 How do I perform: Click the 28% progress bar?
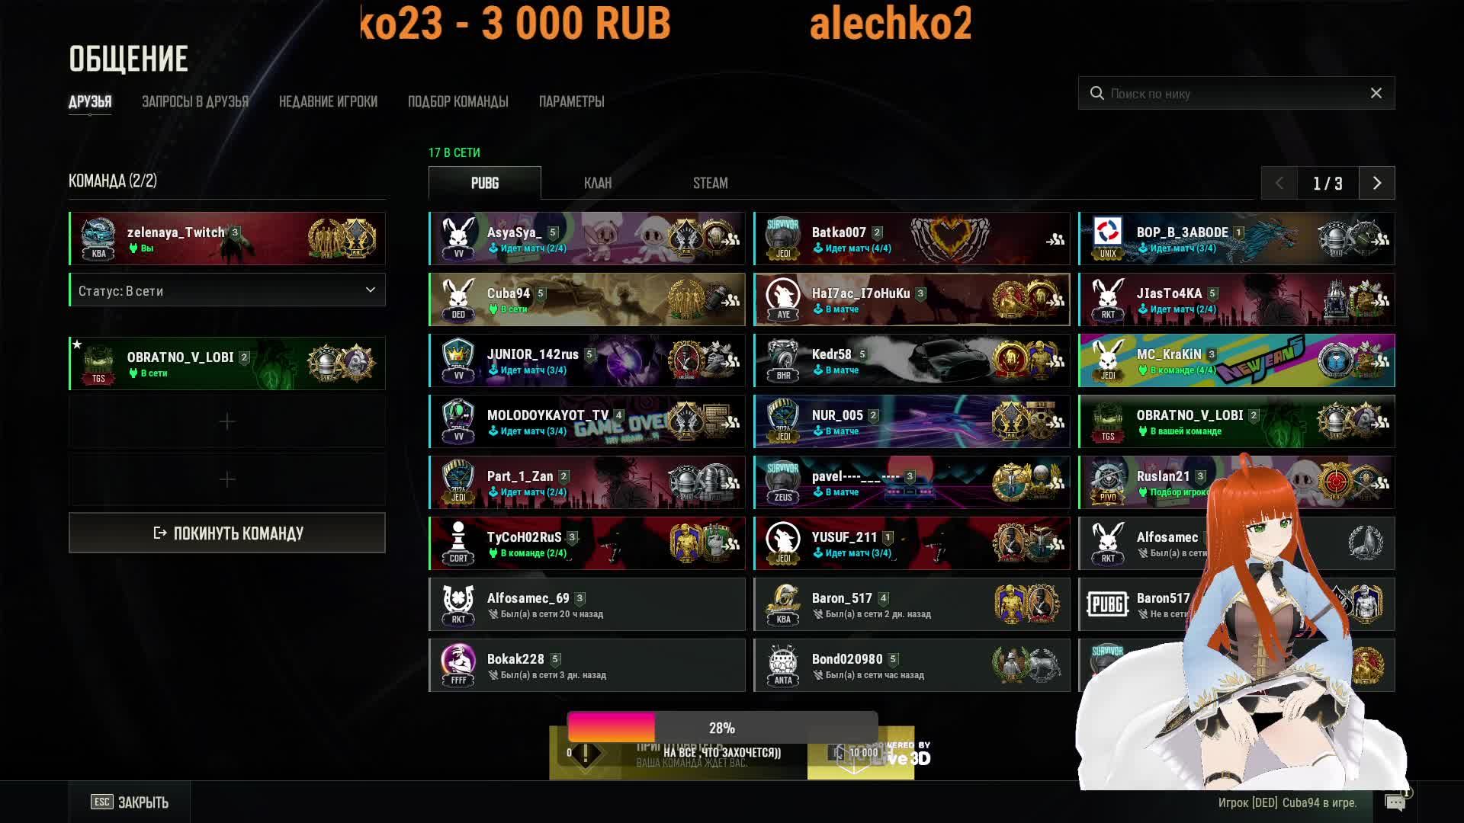point(722,728)
